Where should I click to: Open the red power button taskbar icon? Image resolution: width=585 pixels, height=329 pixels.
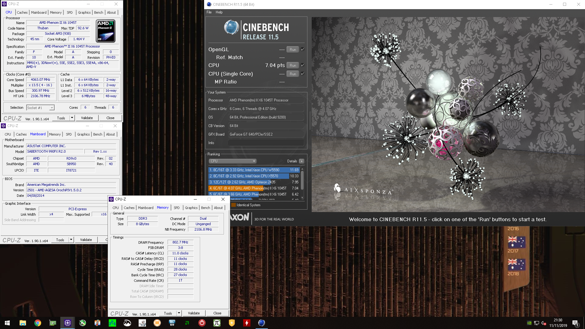202,323
